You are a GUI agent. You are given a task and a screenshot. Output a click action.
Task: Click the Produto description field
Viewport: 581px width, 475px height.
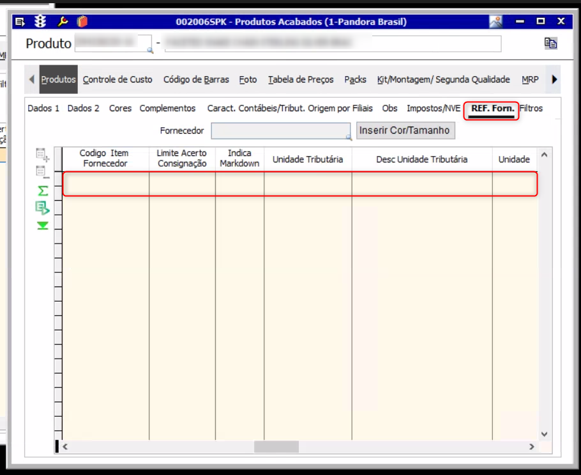[333, 43]
